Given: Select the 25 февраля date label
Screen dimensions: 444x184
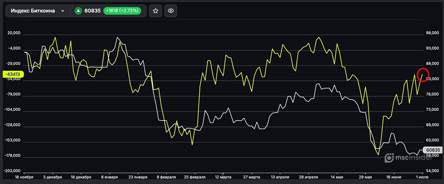Looking at the screenshot, I should (195, 177).
